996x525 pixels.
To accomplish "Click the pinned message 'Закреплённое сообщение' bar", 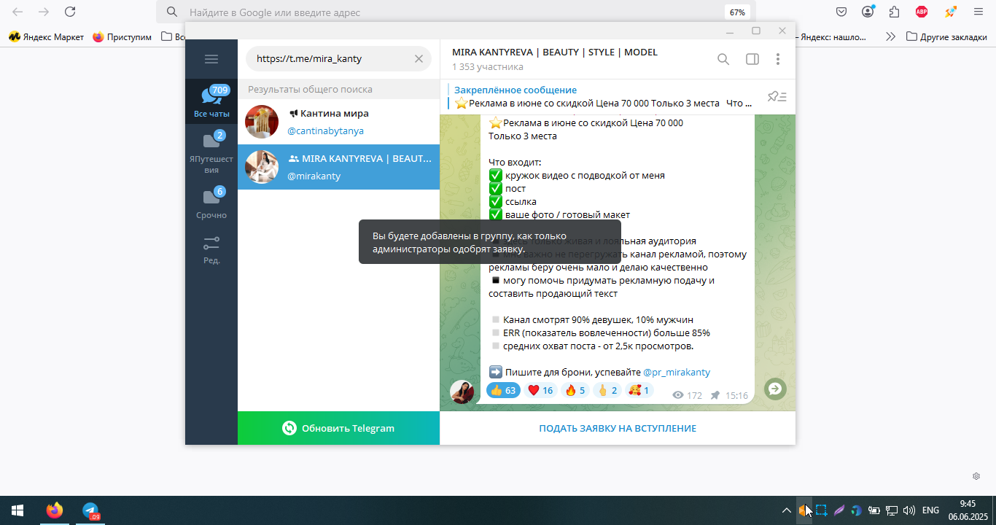I will [x=602, y=96].
